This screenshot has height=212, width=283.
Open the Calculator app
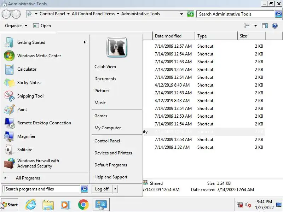pos(45,69)
